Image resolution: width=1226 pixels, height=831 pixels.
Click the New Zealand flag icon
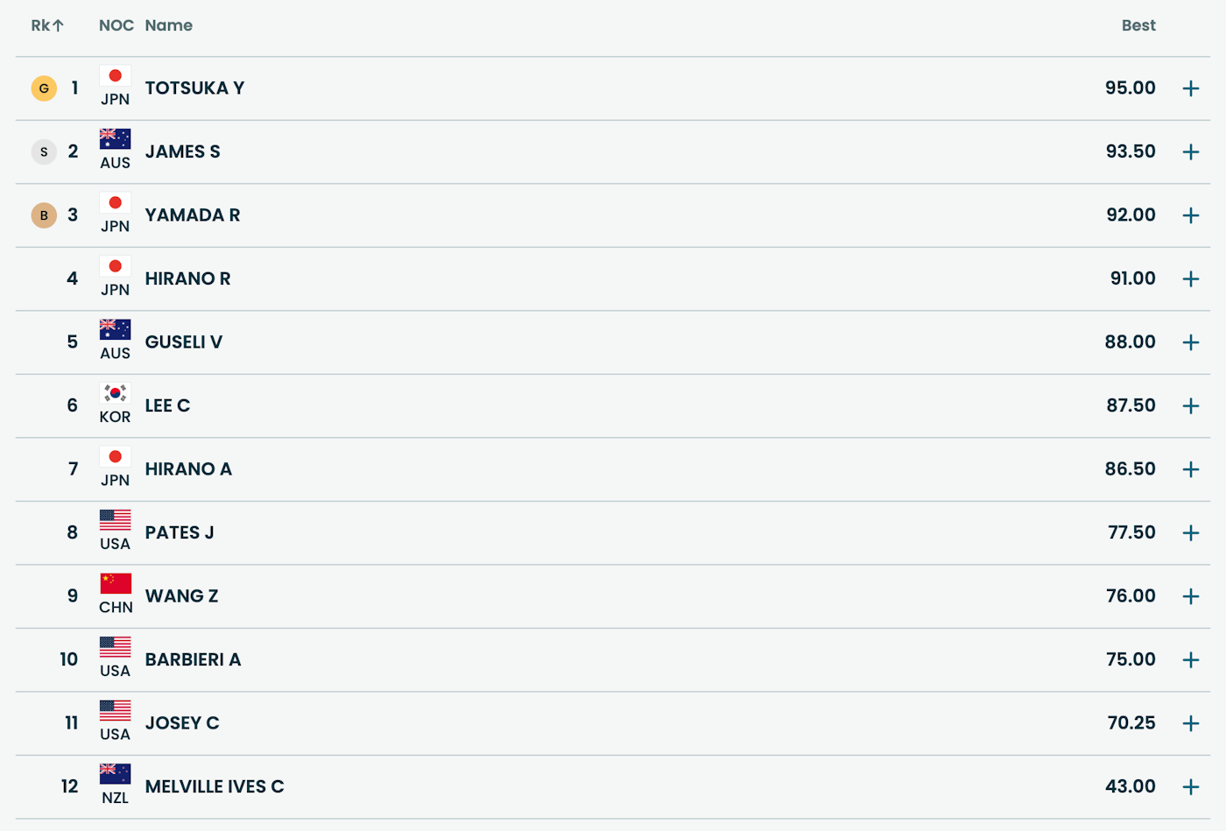pyautogui.click(x=115, y=774)
